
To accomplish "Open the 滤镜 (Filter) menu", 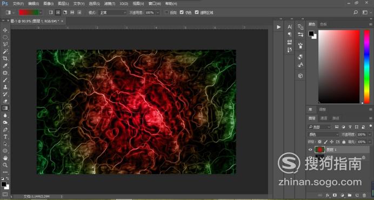I will (110, 4).
